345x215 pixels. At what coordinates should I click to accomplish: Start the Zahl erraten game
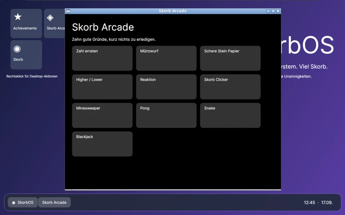[102, 58]
